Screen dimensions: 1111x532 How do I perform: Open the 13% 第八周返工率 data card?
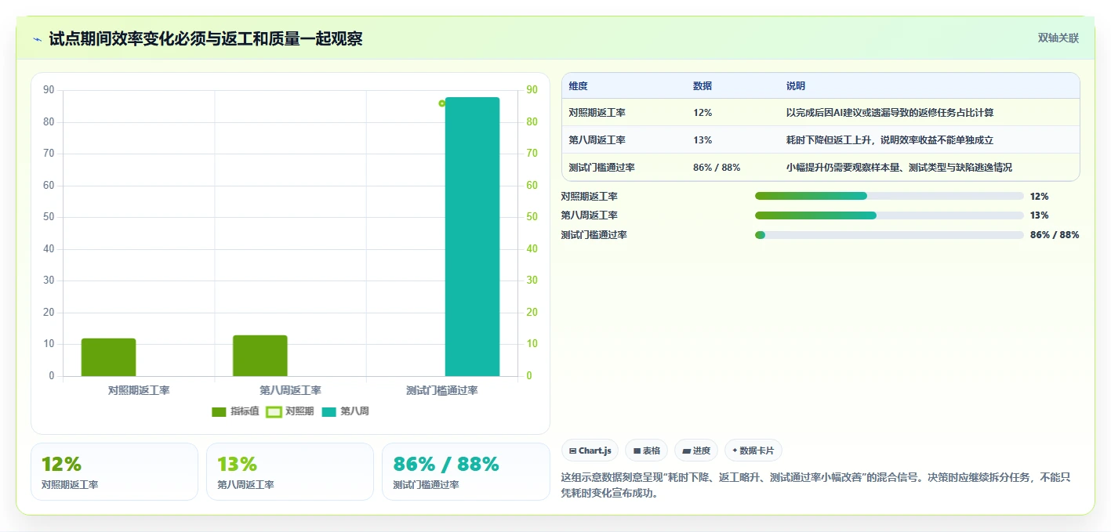tap(290, 472)
